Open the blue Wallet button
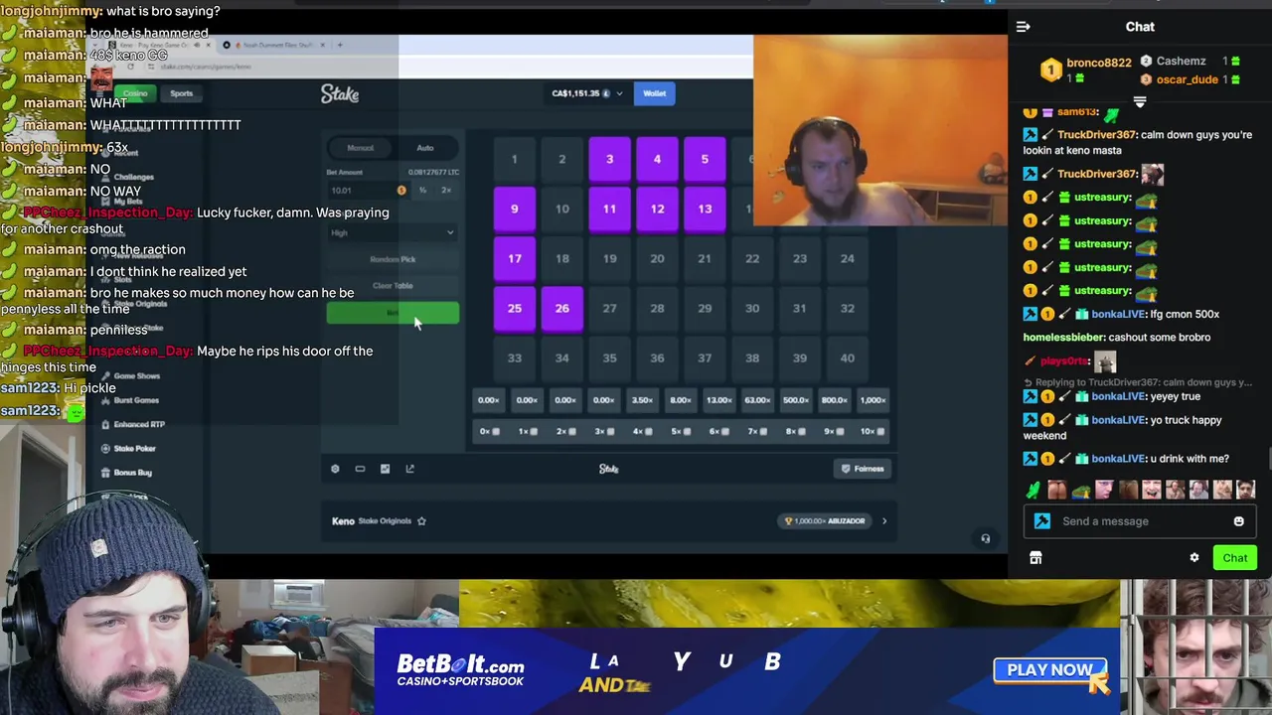The height and width of the screenshot is (715, 1272). pyautogui.click(x=654, y=93)
